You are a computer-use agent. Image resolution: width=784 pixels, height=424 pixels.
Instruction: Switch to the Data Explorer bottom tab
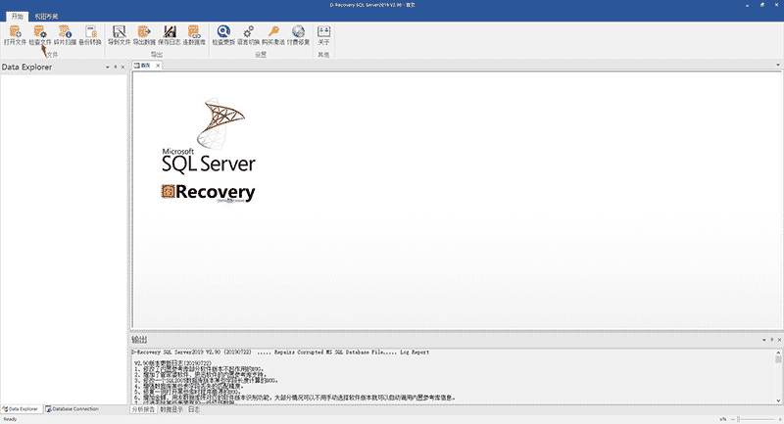tap(21, 409)
